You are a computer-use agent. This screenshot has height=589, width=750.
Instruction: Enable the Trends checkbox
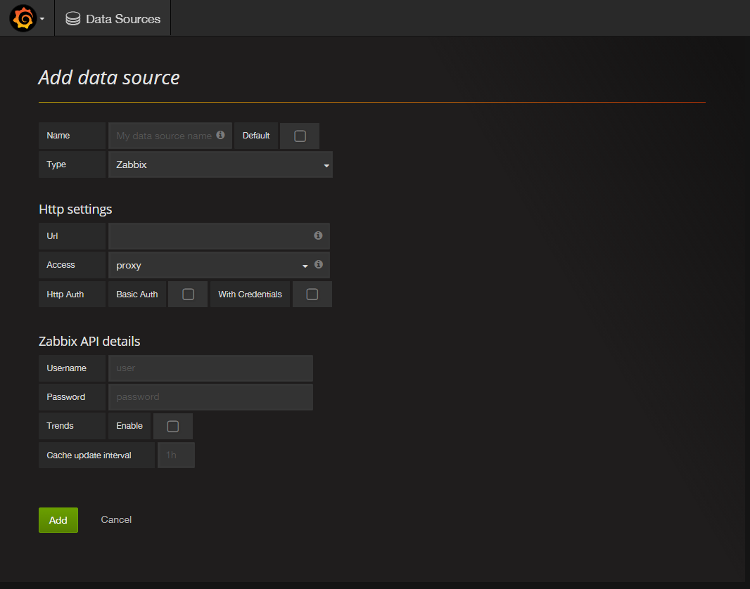[173, 426]
